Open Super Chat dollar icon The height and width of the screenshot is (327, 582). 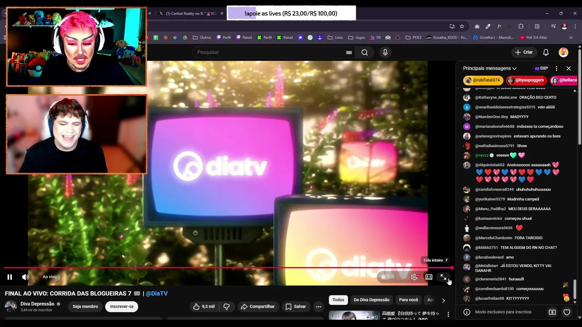click(552, 312)
